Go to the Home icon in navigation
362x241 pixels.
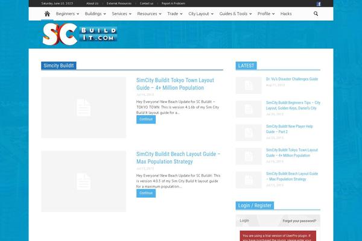click(x=47, y=14)
